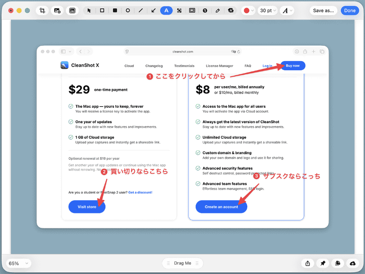Click Visit store button in captured page
Image resolution: width=365 pixels, height=274 pixels.
click(x=87, y=207)
